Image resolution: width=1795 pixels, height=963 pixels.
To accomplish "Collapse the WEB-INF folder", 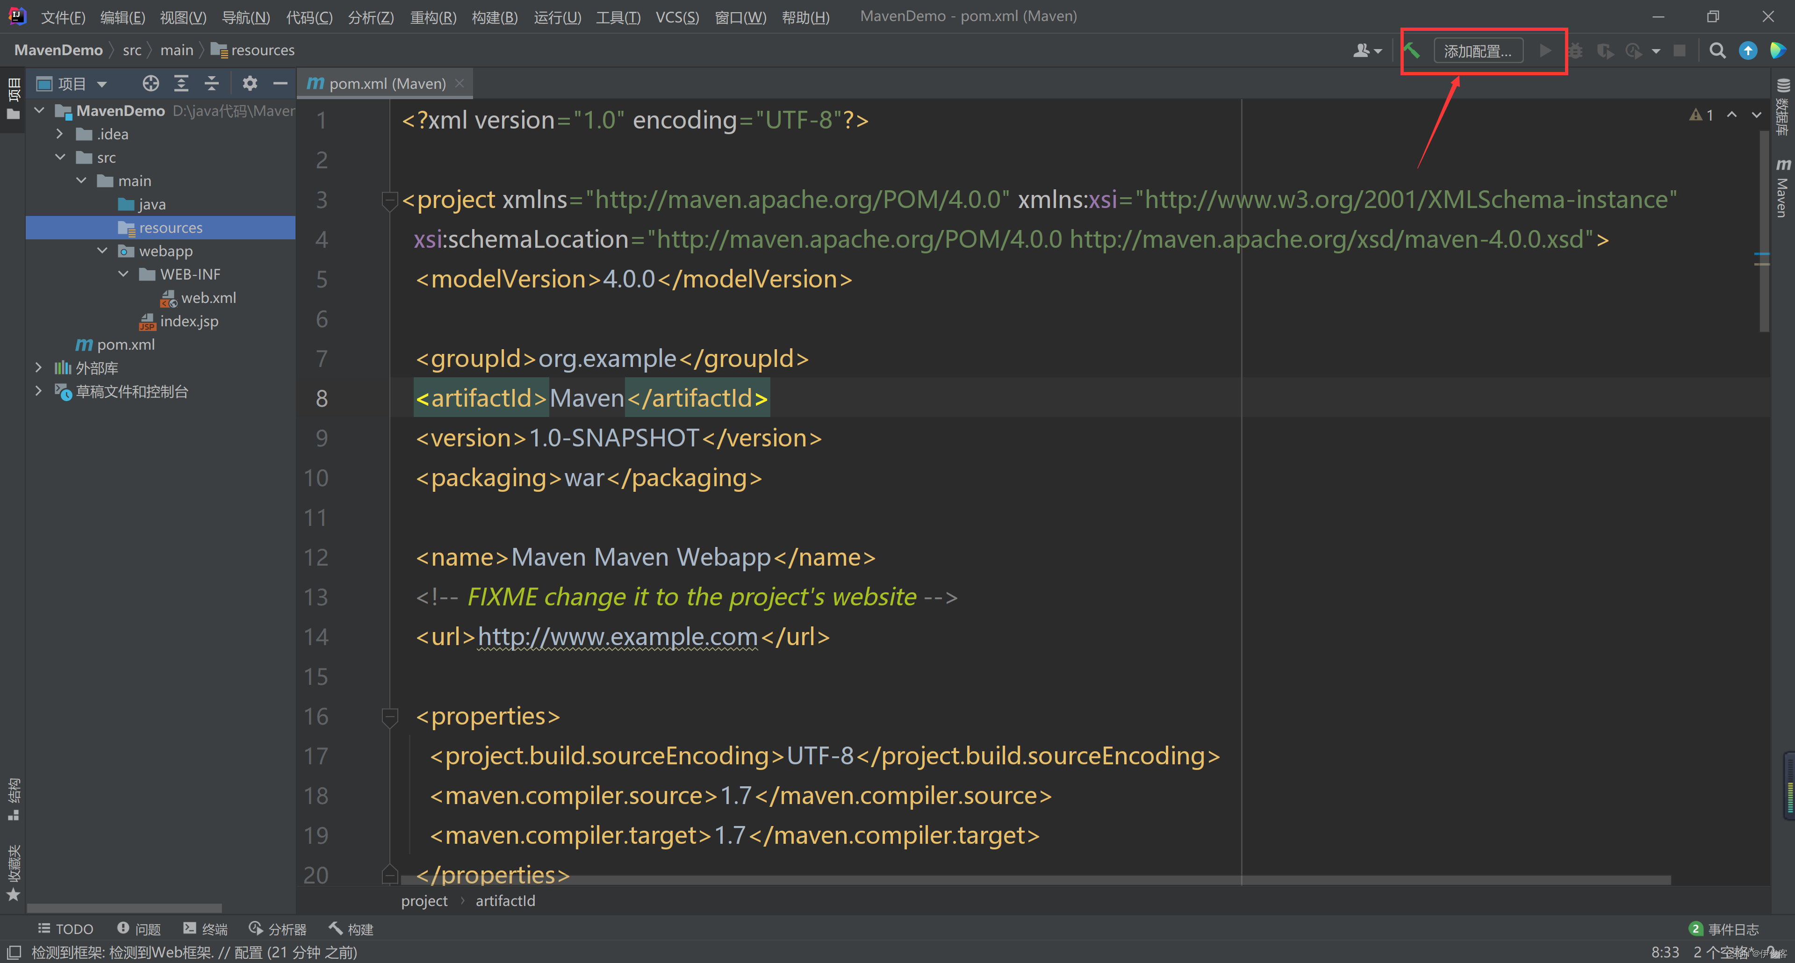I will coord(123,273).
